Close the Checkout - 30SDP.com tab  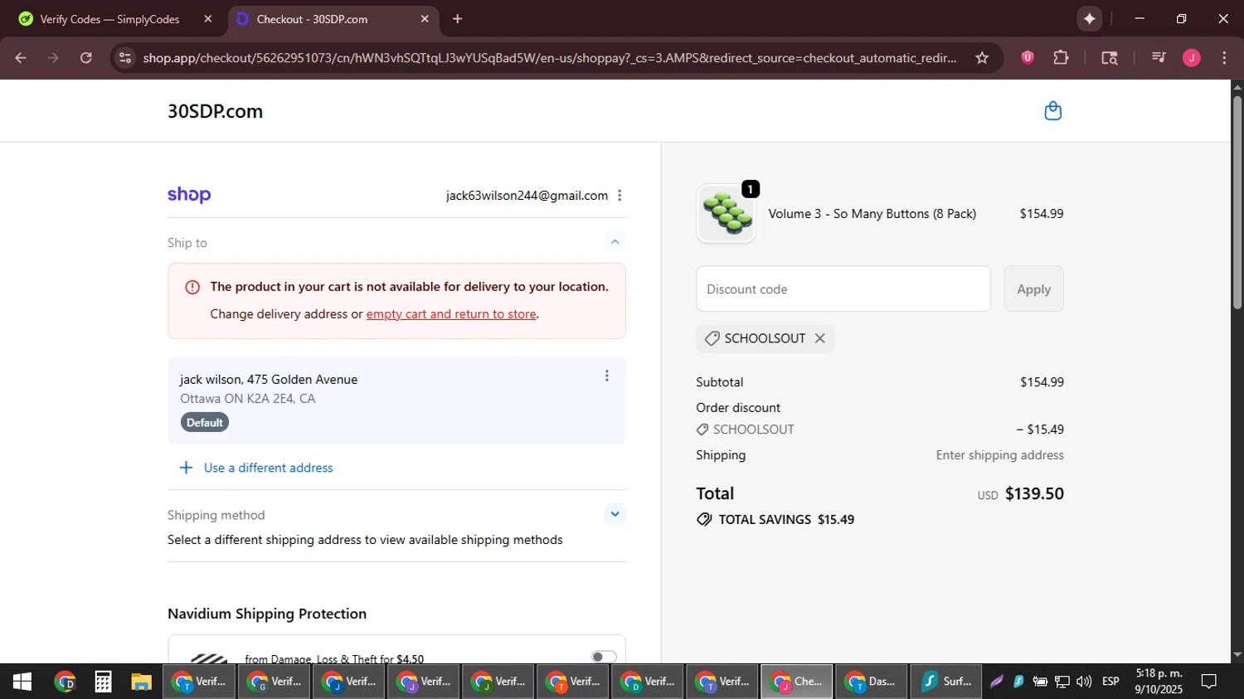click(x=425, y=18)
